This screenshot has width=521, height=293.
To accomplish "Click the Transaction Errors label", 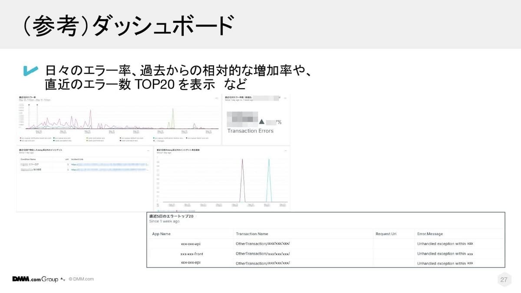I will click(251, 131).
